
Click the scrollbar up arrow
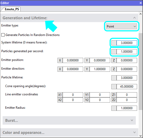[x=141, y=14]
